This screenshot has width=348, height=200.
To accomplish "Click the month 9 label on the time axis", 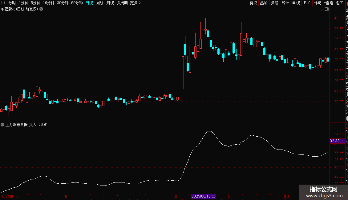I will tap(230, 196).
